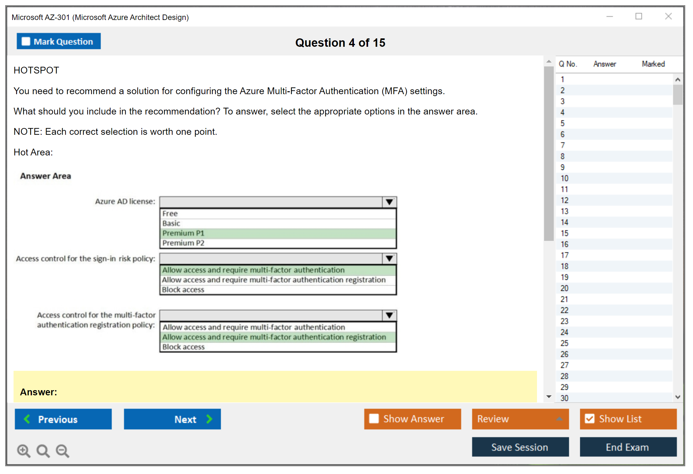This screenshot has width=693, height=474.
Task: Select Allow access and require MFA option
Action: click(x=279, y=270)
